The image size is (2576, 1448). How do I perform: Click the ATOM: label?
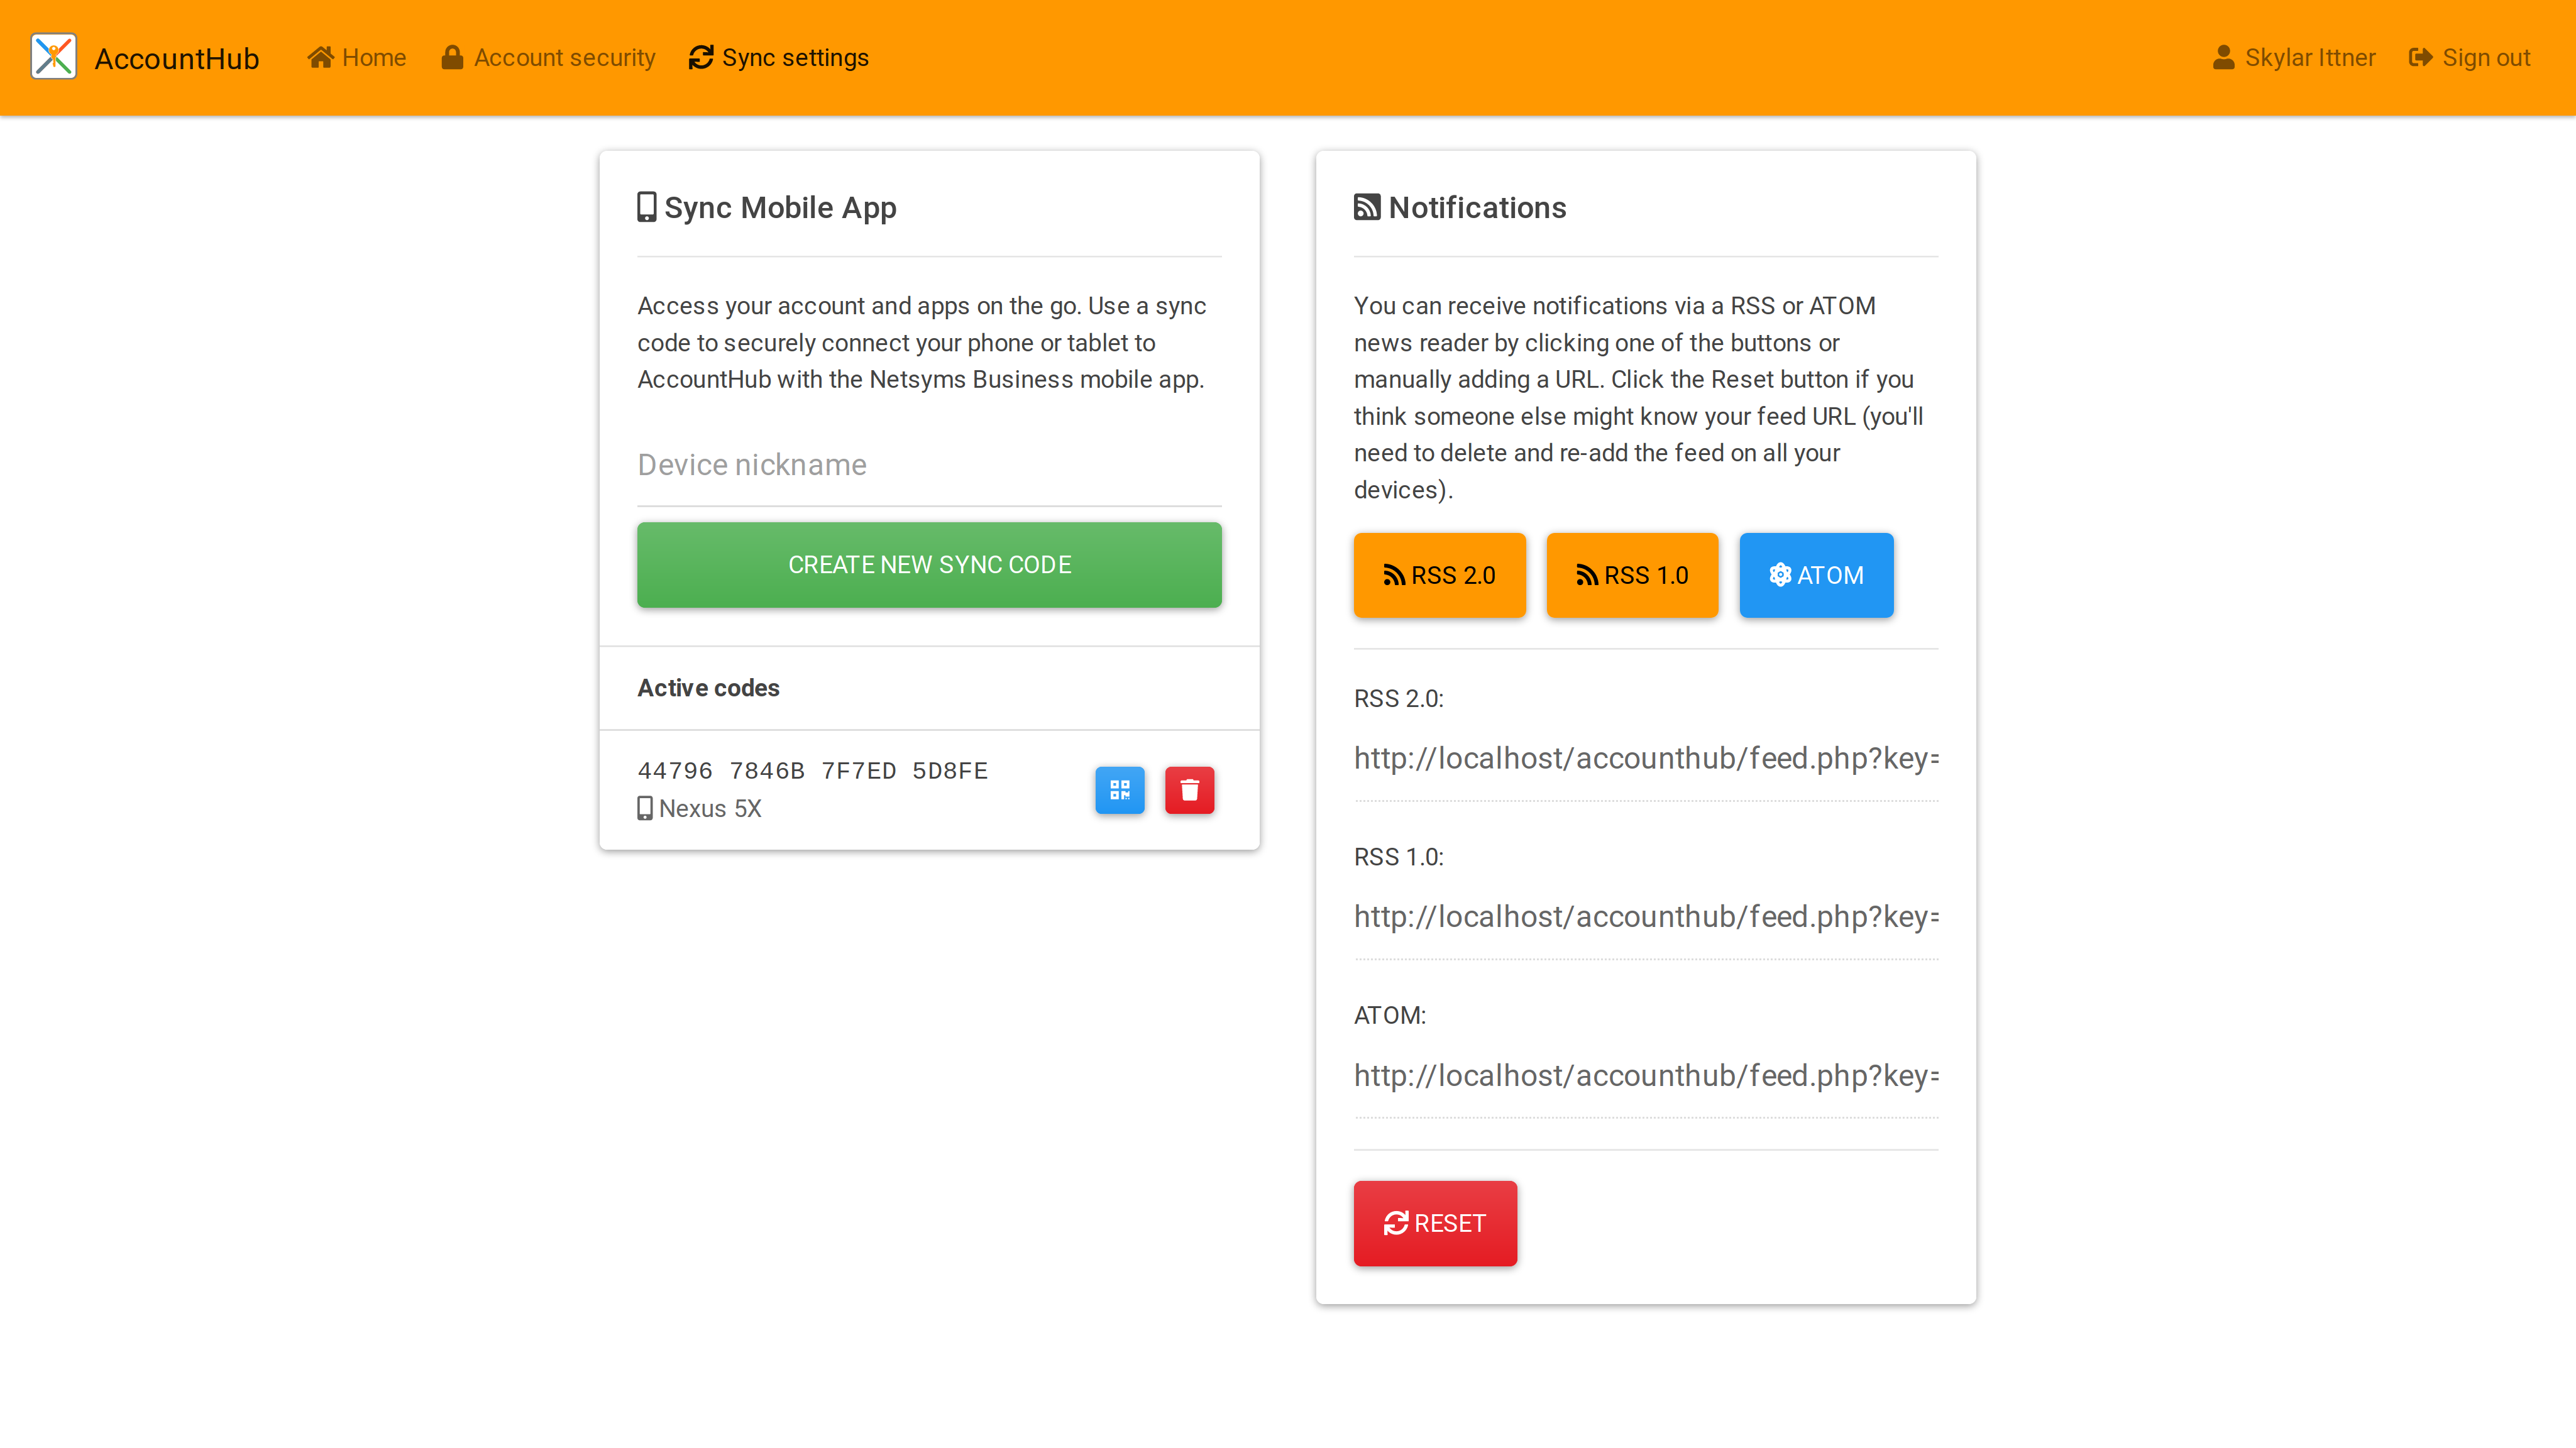pyautogui.click(x=1390, y=1016)
